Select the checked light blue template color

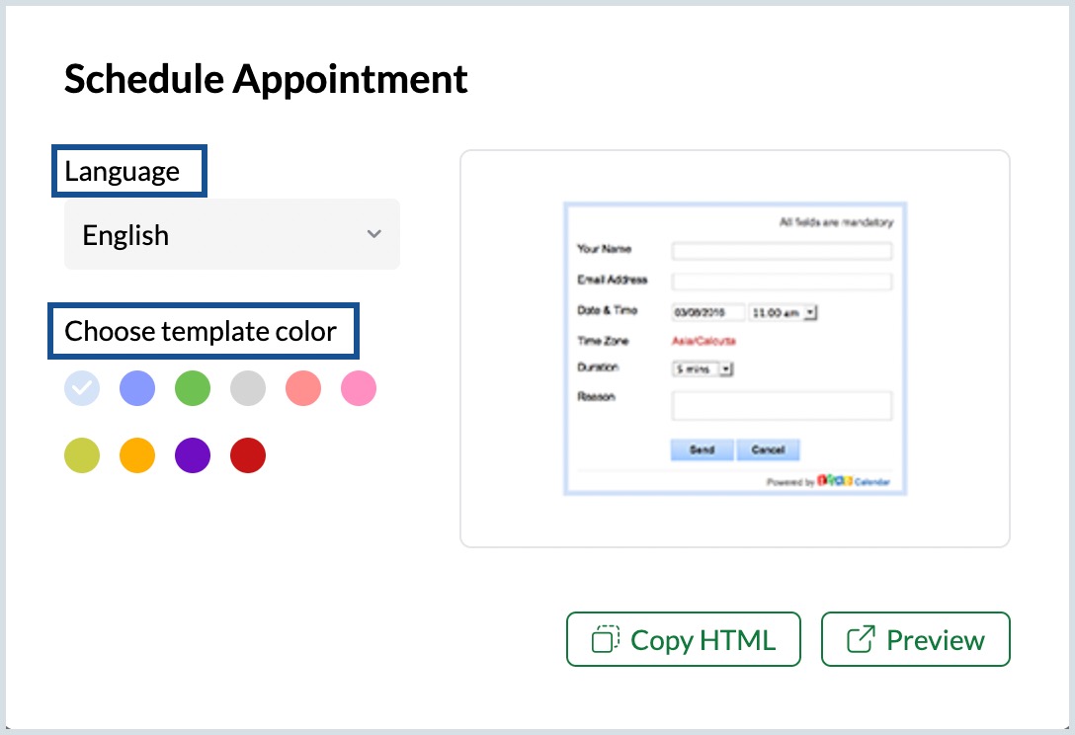82,389
